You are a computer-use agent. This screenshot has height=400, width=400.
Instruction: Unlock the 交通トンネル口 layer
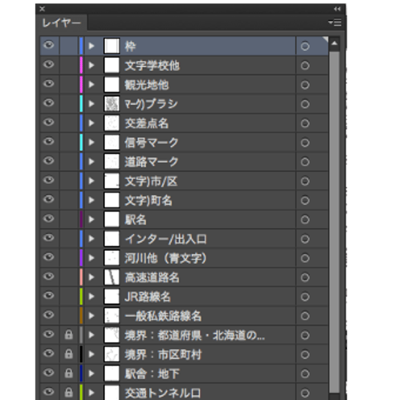(69, 392)
